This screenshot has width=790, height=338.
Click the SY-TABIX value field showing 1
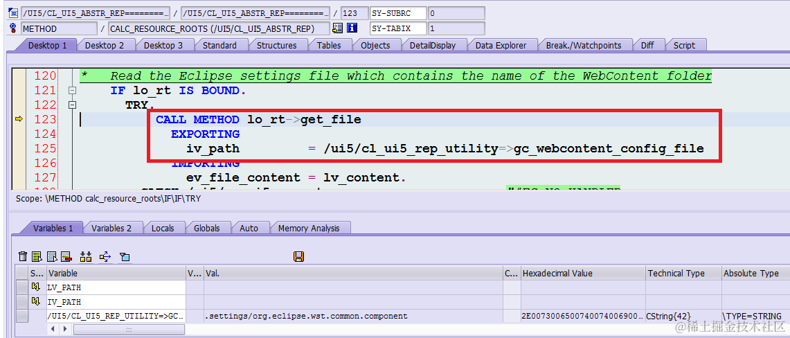[x=456, y=28]
